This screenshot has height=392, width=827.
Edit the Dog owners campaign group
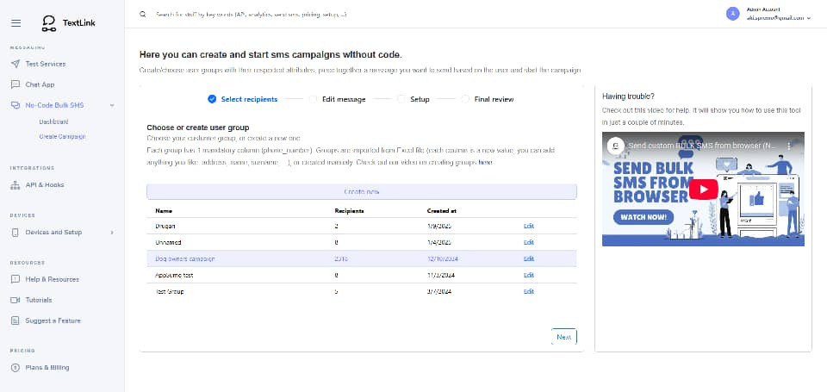click(x=528, y=258)
